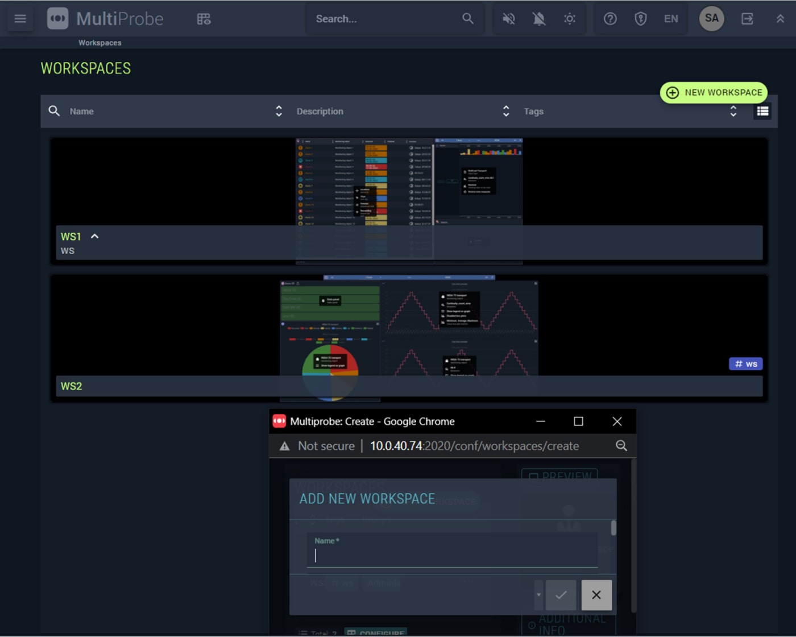
Task: Click the Name input in Add New Workspace
Action: pos(452,550)
